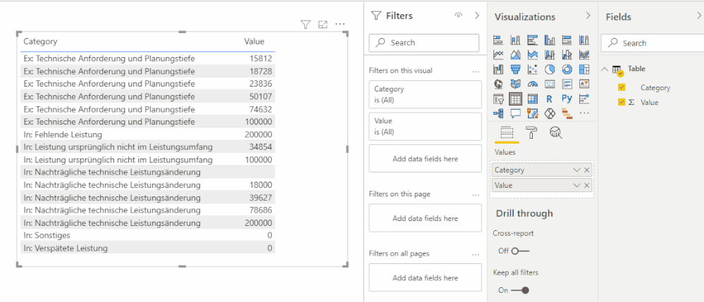The height and width of the screenshot is (302, 704).
Task: Expand the Category is (All) filter card
Action: pyautogui.click(x=425, y=94)
